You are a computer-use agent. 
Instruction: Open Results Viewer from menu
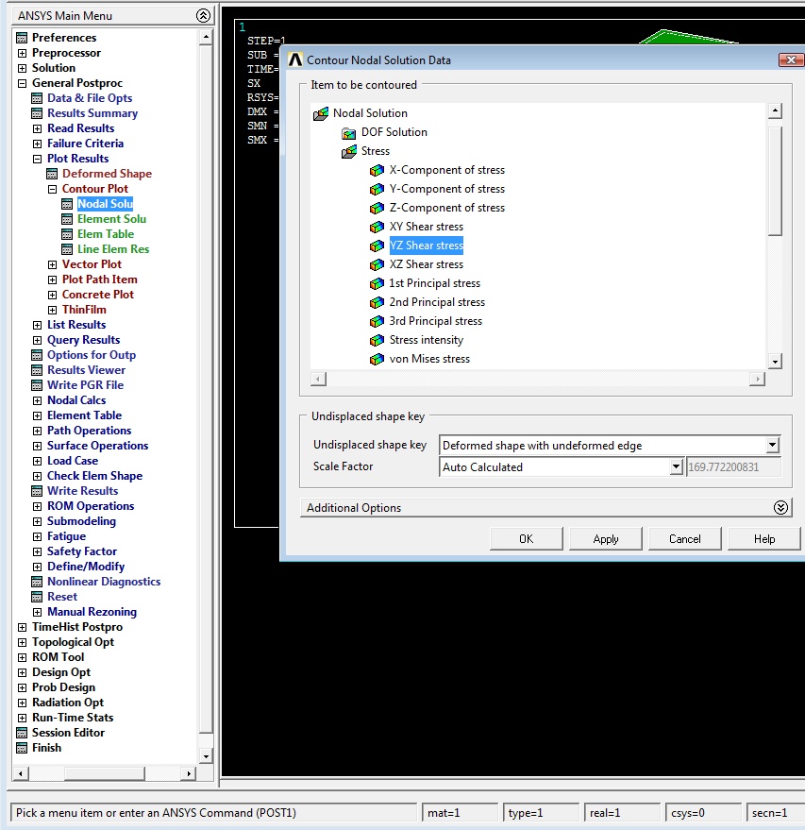tap(86, 370)
